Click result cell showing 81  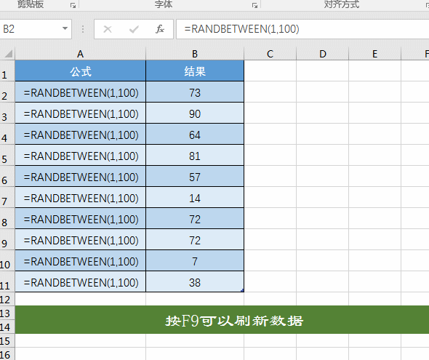pyautogui.click(x=195, y=156)
